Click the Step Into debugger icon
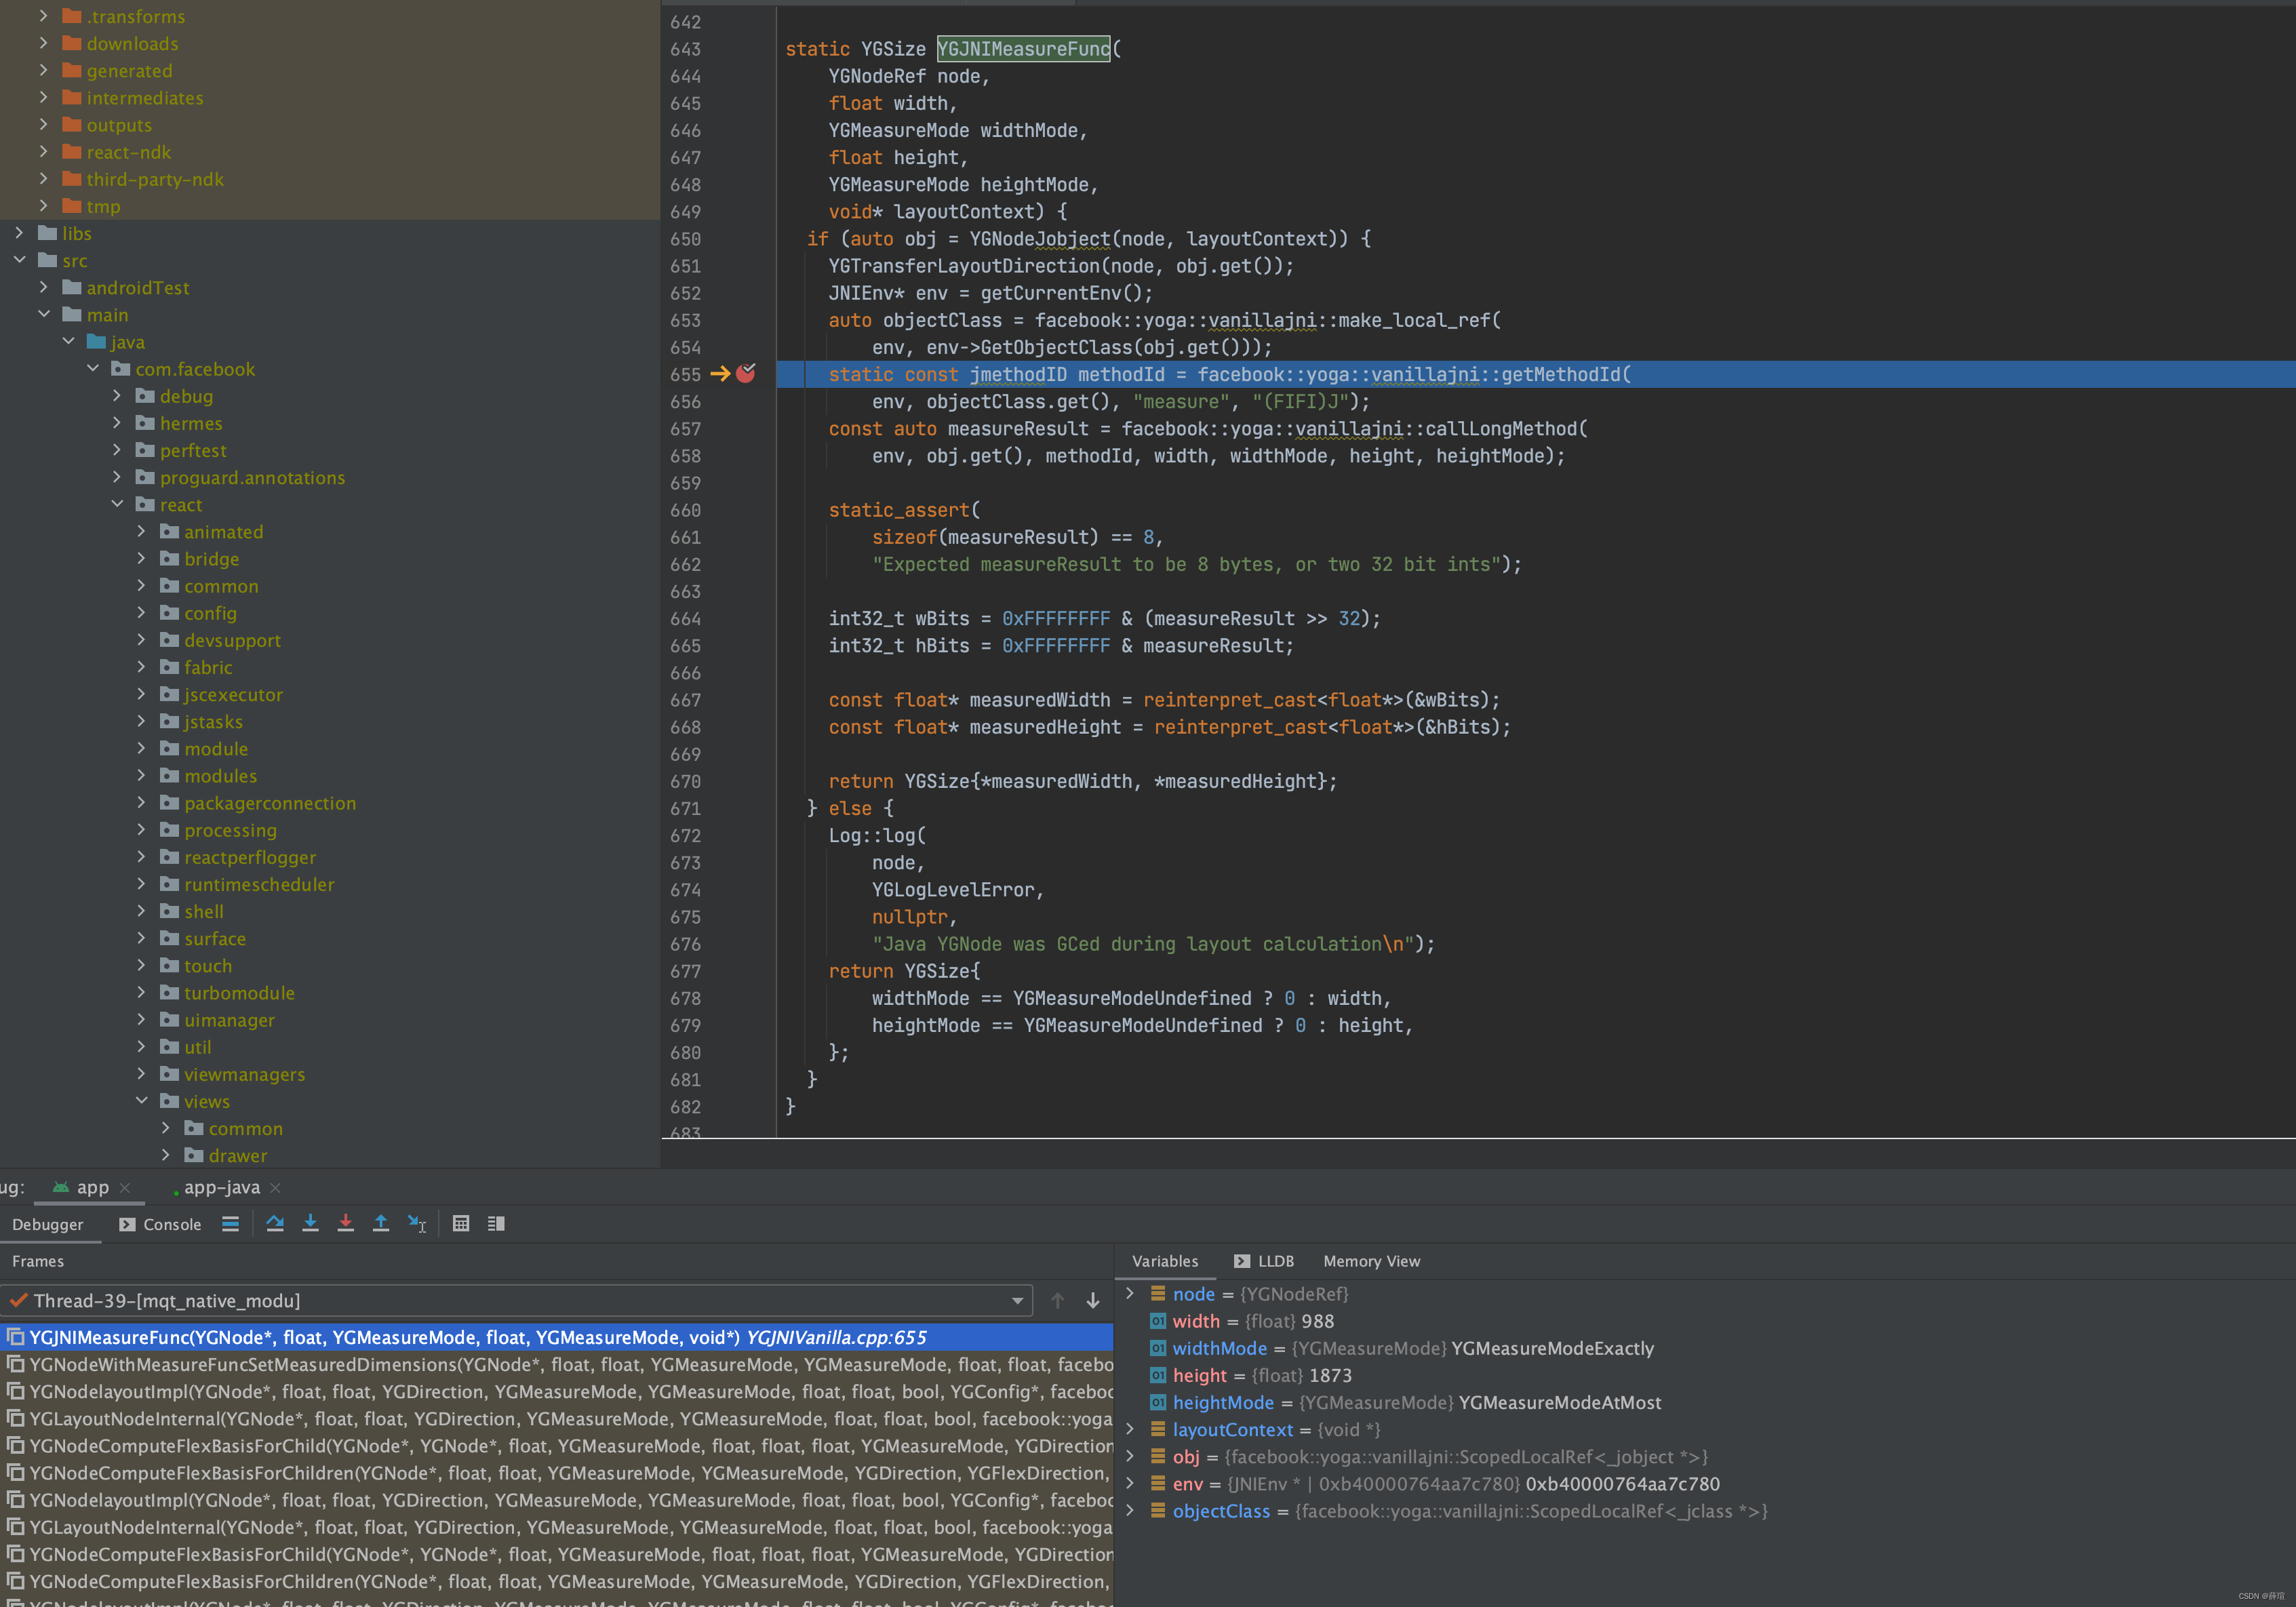Screen dimensions: 2296x1607 point(310,1224)
